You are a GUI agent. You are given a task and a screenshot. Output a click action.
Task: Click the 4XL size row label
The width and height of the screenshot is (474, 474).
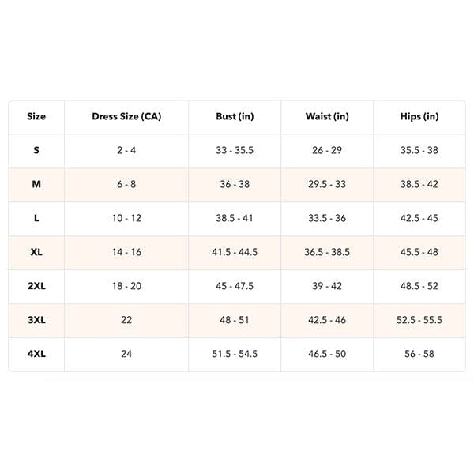[x=36, y=354]
